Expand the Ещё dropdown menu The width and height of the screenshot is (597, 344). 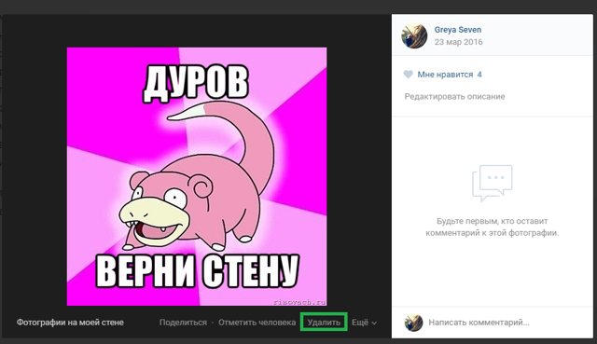[365, 323]
